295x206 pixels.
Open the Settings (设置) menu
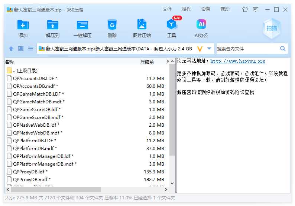[x=206, y=9]
